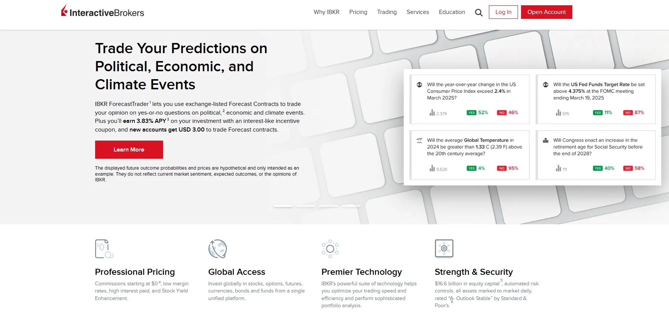Open the search magnifier icon
This screenshot has height=314, width=669.
479,12
